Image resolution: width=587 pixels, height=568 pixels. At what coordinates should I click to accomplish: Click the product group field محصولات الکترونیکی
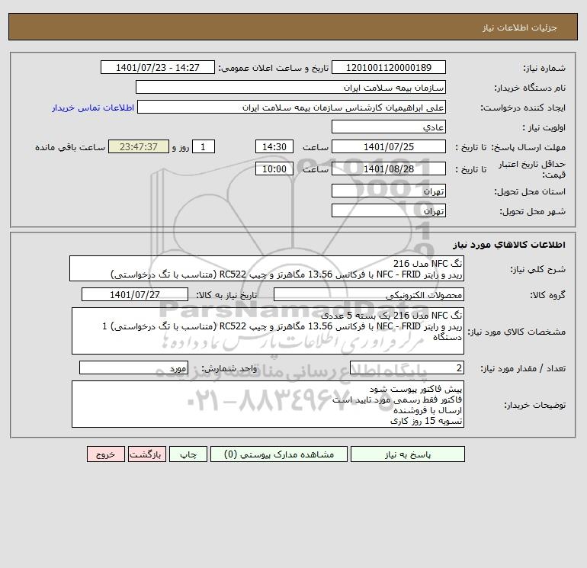(x=369, y=294)
